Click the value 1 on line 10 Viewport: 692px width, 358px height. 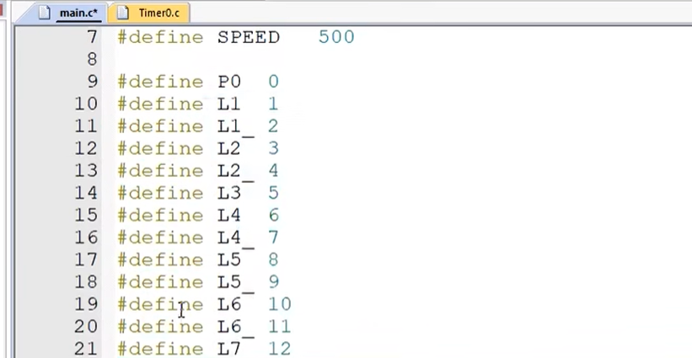coord(273,104)
